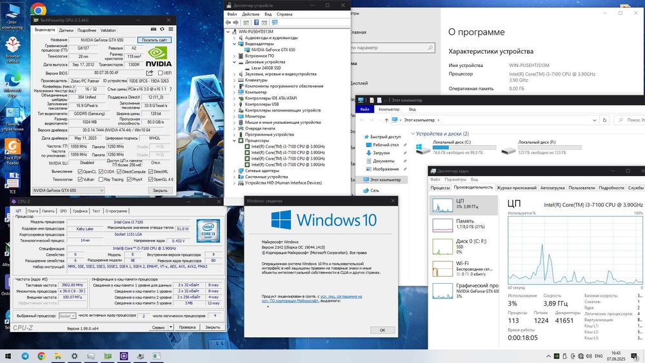The width and height of the screenshot is (645, 363).
Task: Open the Сервис dropdown arrow in CPU-Z
Action: tap(171, 328)
